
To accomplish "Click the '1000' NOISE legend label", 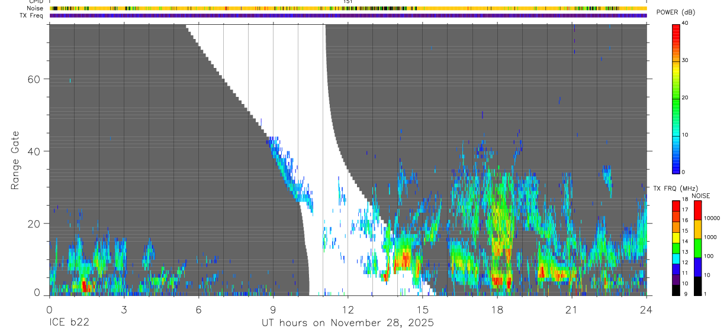I will (x=709, y=237).
